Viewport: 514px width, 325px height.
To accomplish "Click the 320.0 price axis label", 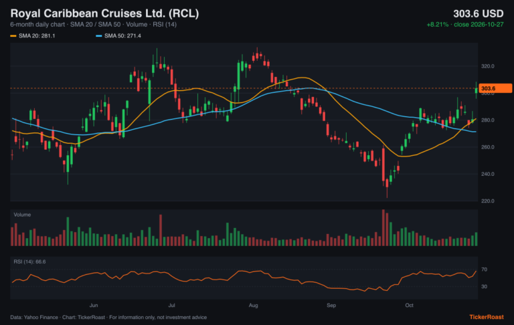I will [x=487, y=66].
